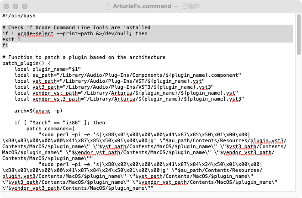Click the 'local plugin_name="$1"' line

[x=48, y=69]
